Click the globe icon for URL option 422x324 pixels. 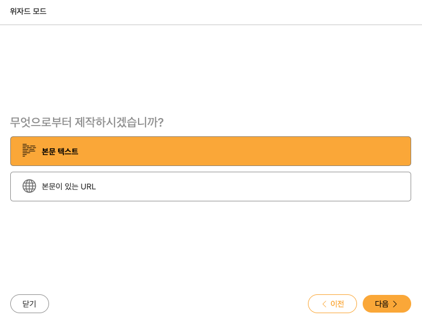pyautogui.click(x=29, y=186)
